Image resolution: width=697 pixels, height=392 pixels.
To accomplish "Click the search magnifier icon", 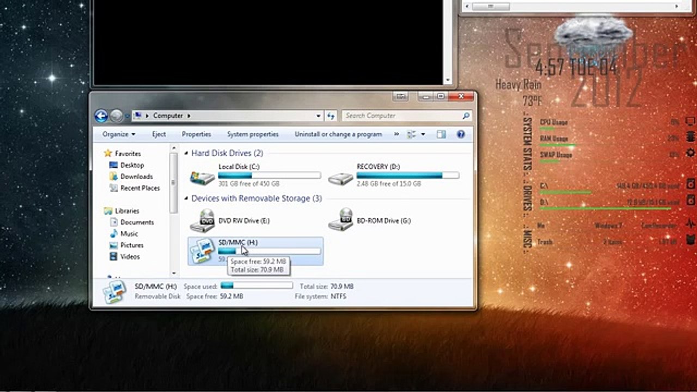I will (466, 115).
